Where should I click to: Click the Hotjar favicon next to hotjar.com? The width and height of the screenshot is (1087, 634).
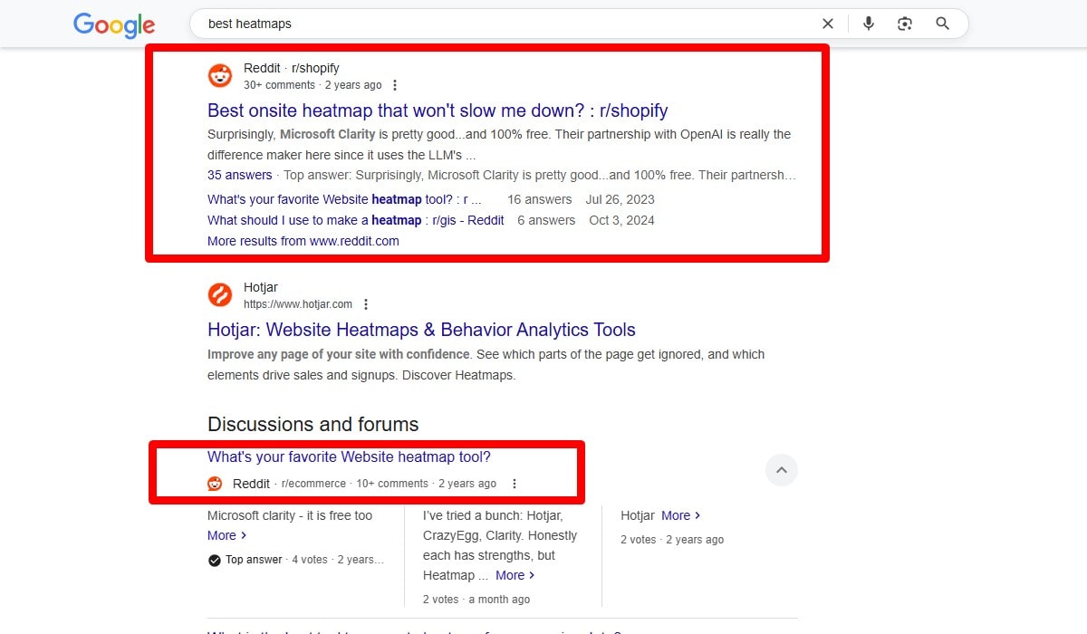point(220,295)
